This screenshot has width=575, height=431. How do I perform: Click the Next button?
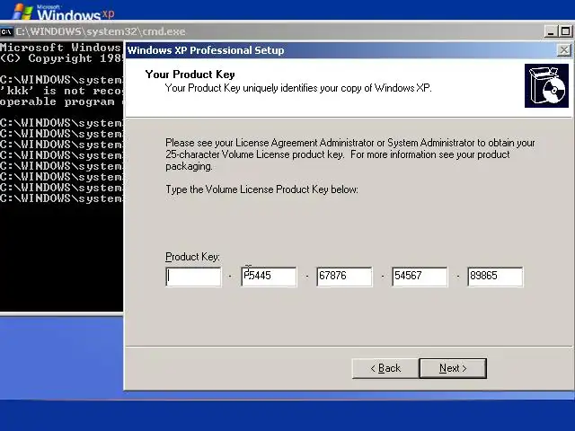[x=453, y=368]
